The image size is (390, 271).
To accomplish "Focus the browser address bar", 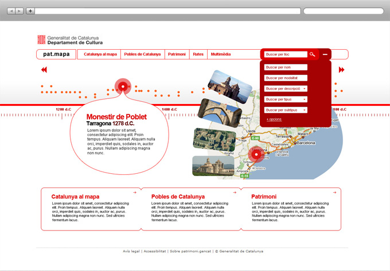I will pos(167,11).
